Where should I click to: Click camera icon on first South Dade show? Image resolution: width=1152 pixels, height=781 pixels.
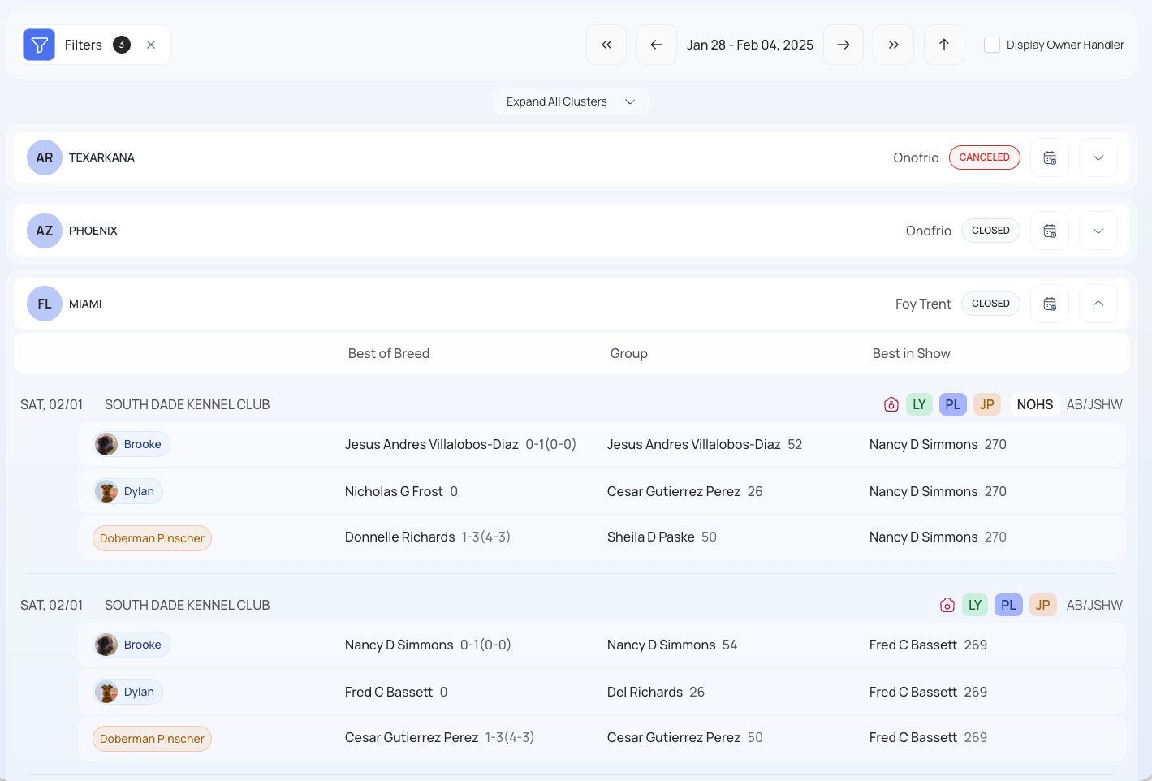891,404
